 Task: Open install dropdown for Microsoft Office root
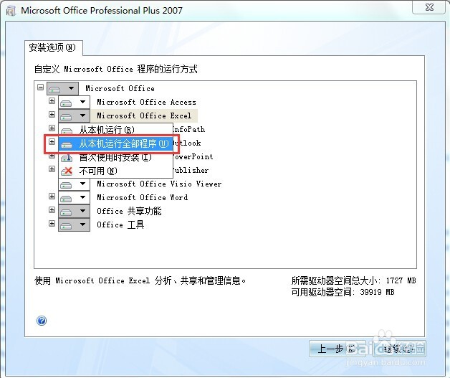(62, 88)
